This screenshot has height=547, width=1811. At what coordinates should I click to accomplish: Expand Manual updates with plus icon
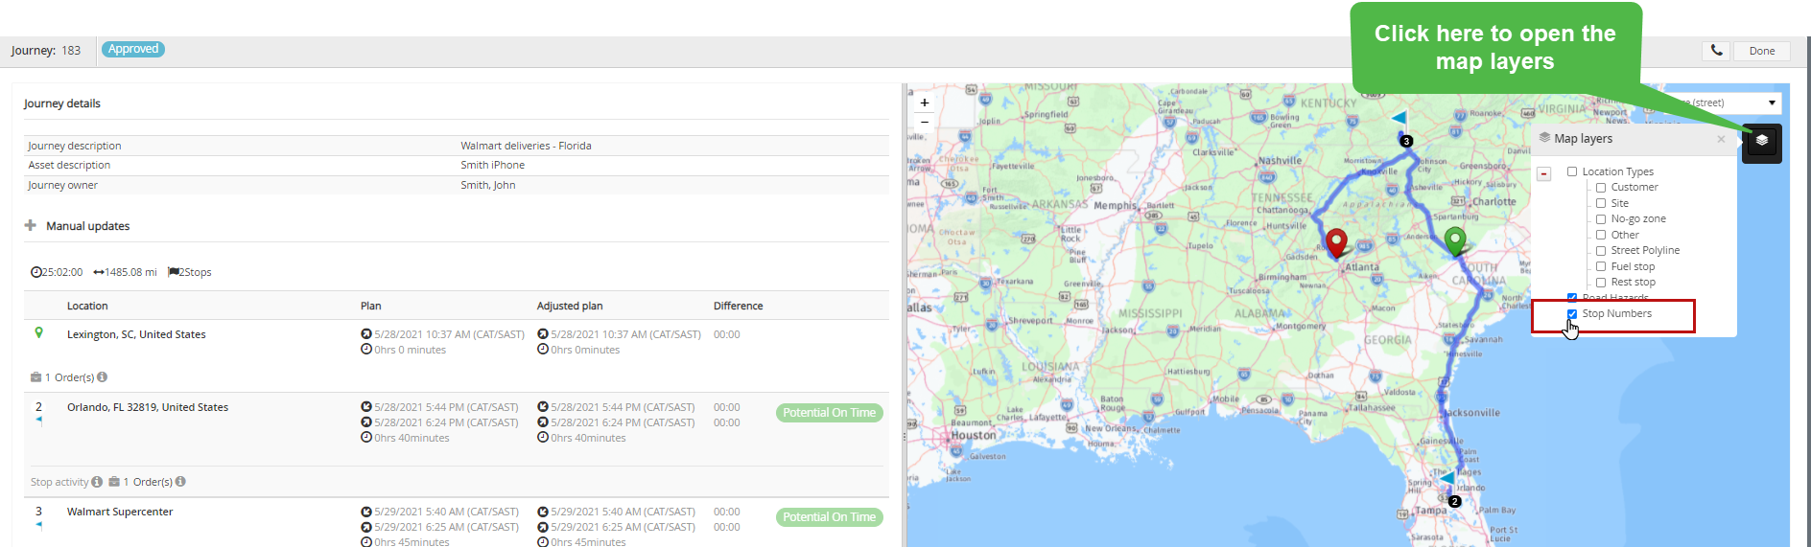[x=31, y=225]
